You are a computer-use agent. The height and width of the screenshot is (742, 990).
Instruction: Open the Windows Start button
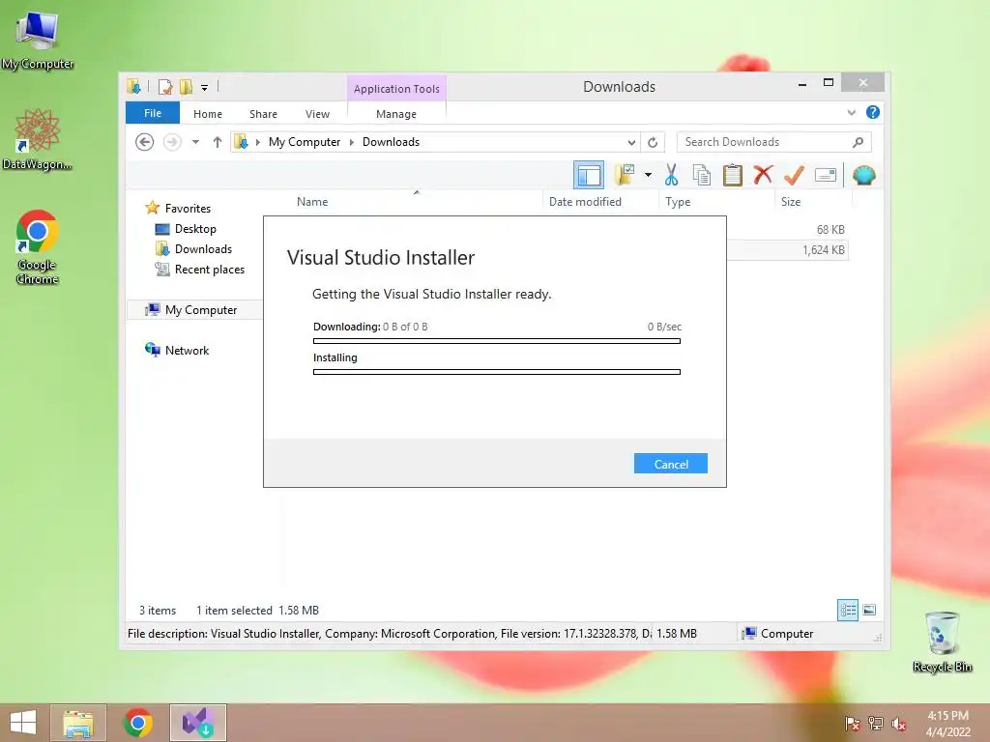point(23,723)
